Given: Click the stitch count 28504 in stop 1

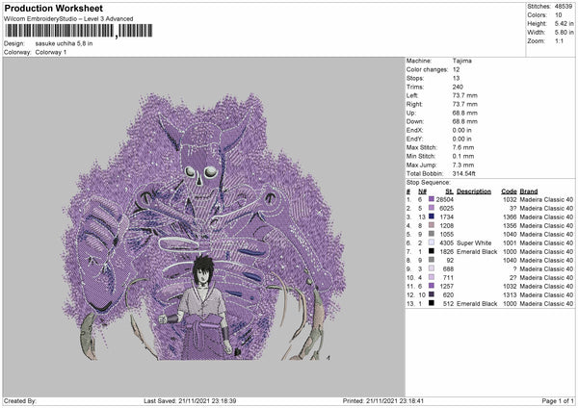Looking at the screenshot, I should (444, 199).
